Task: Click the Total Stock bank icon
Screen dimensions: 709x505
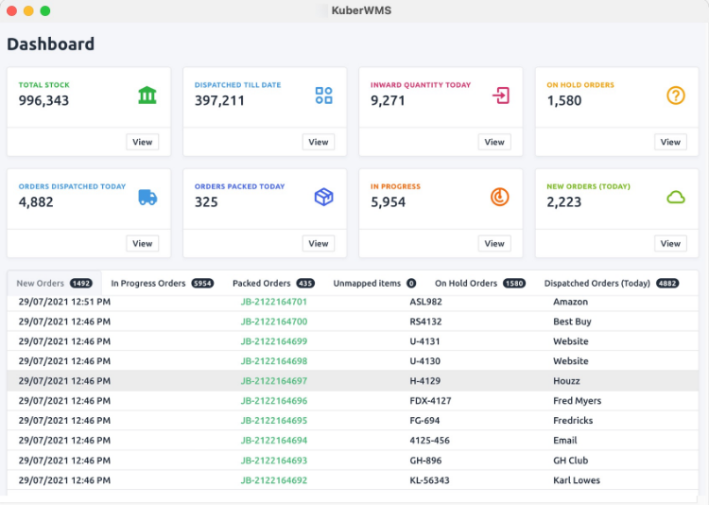Action: pyautogui.click(x=147, y=95)
